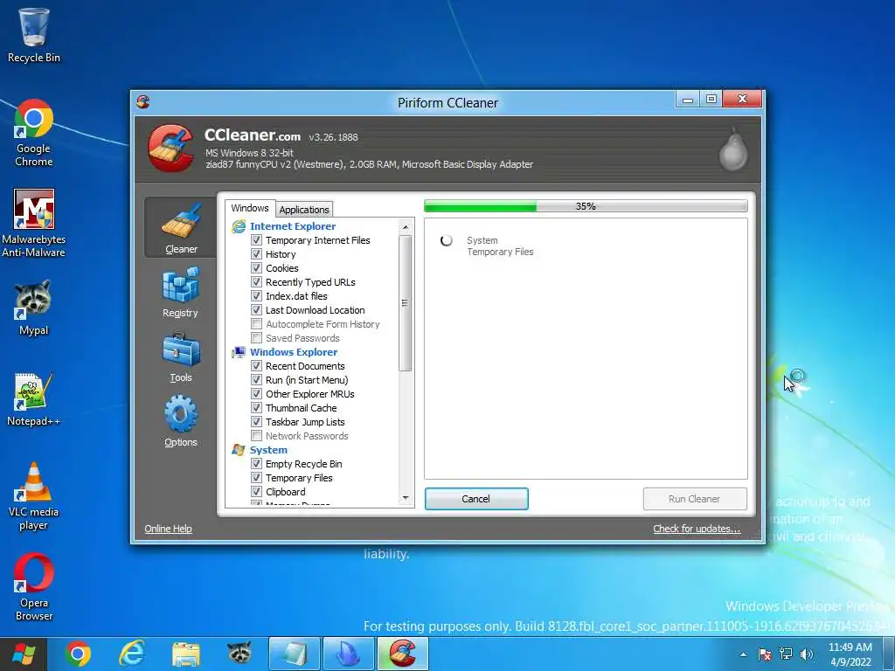Viewport: 895px width, 671px height.
Task: Uncheck Temporary Internet Files
Action: pos(256,240)
